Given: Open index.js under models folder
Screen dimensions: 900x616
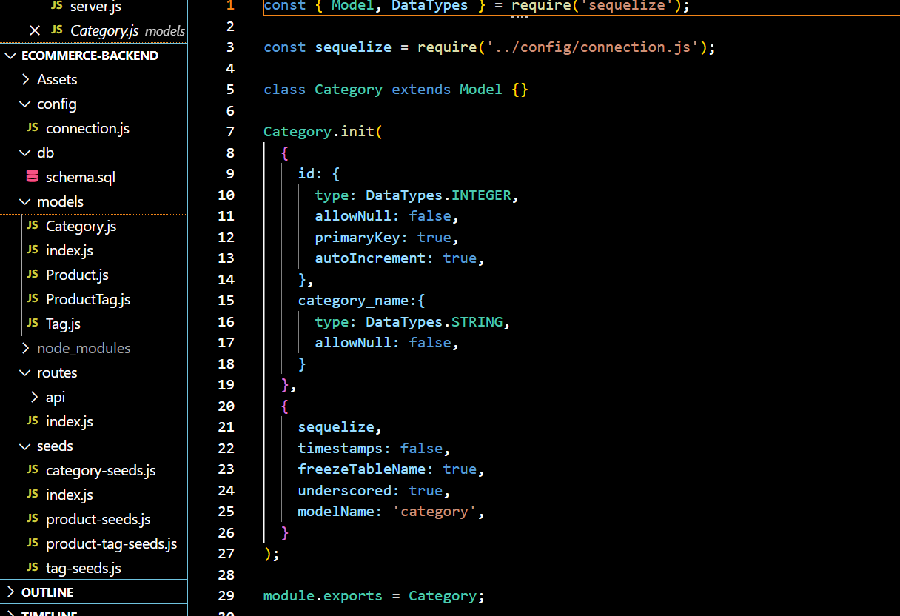Looking at the screenshot, I should tap(70, 250).
